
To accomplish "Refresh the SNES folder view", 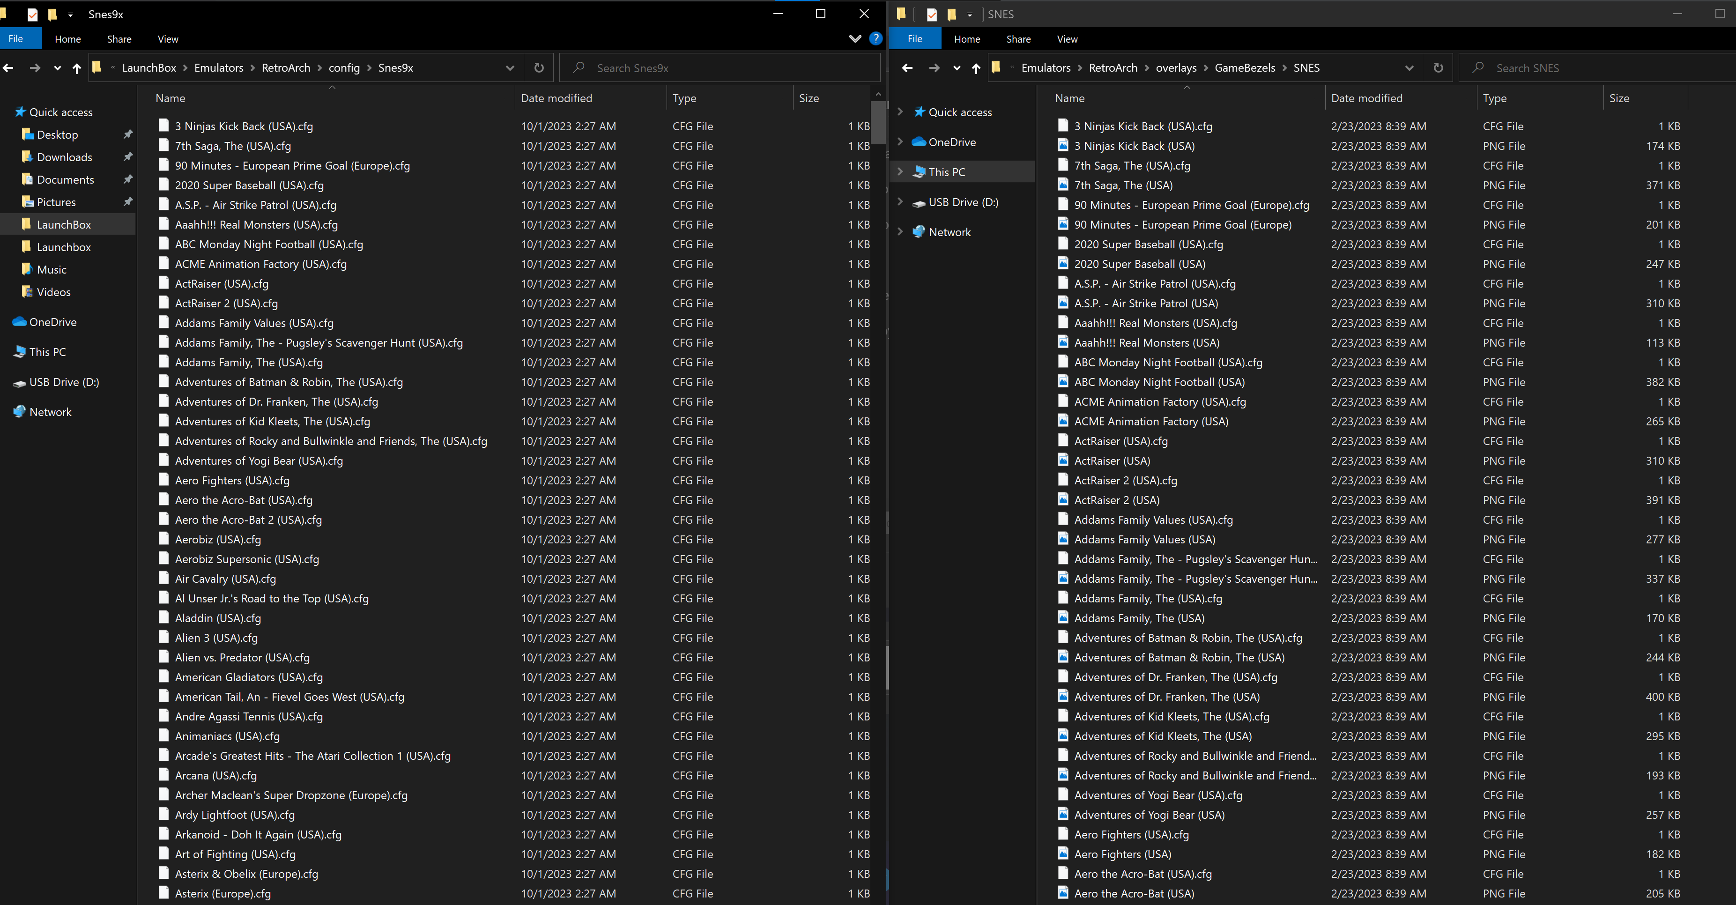I will [1438, 68].
